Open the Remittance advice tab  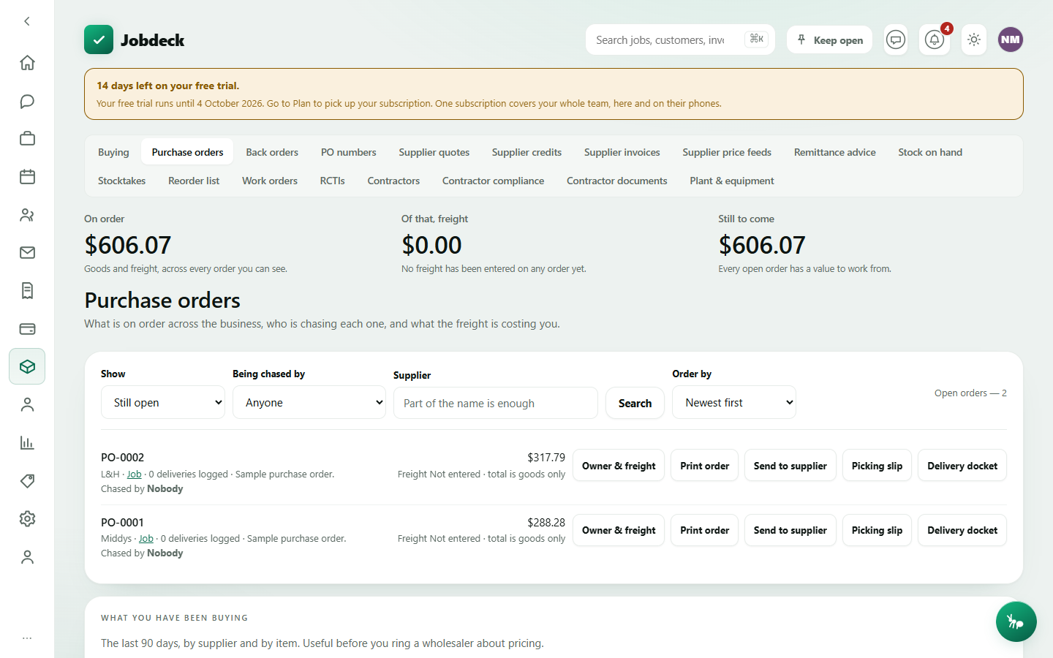pyautogui.click(x=835, y=152)
